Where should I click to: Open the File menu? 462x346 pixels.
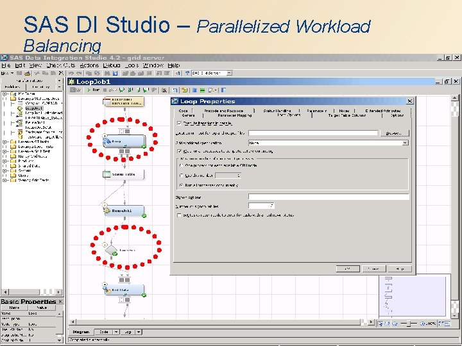coord(6,65)
